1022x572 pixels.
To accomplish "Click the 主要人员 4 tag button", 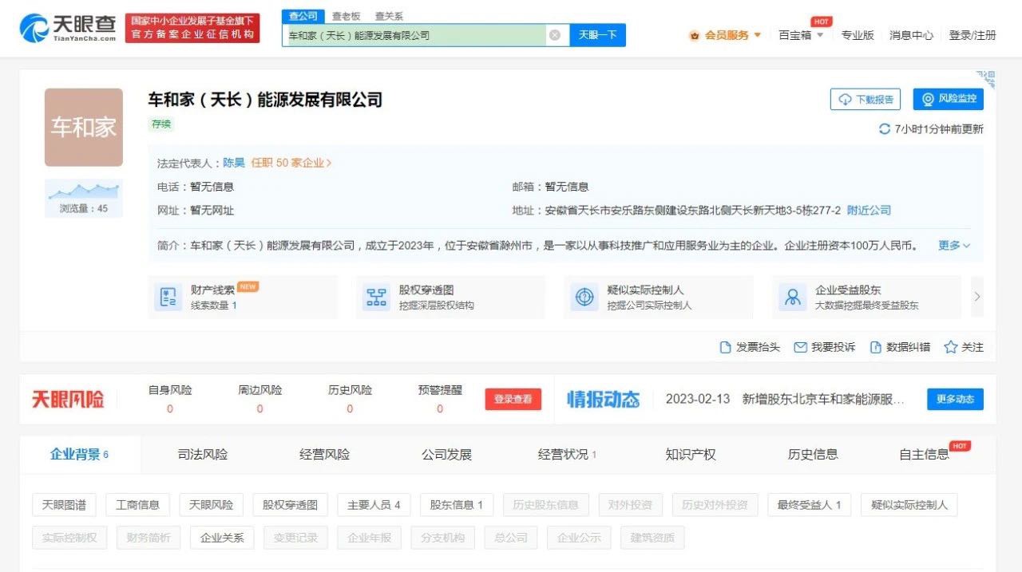I will 374,505.
